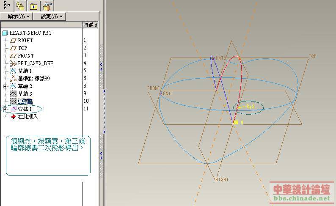
Task: Select the 草繪 1 sketch icon
Action: point(13,71)
